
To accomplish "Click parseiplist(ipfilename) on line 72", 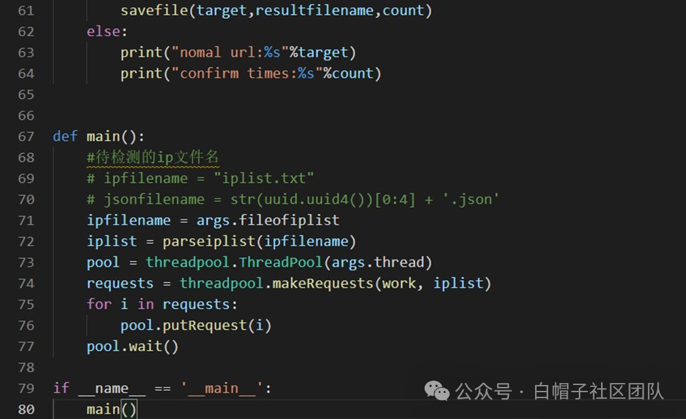I will pyautogui.click(x=259, y=241).
